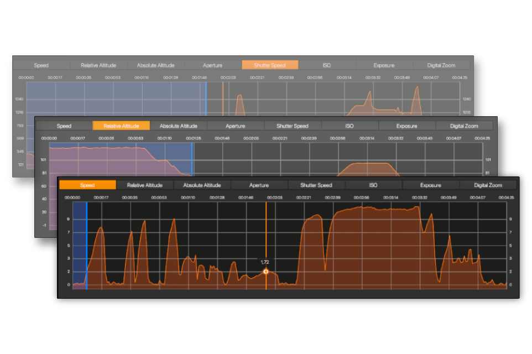
Task: Open Shutter Speed tab in the front panel
Action: point(316,185)
